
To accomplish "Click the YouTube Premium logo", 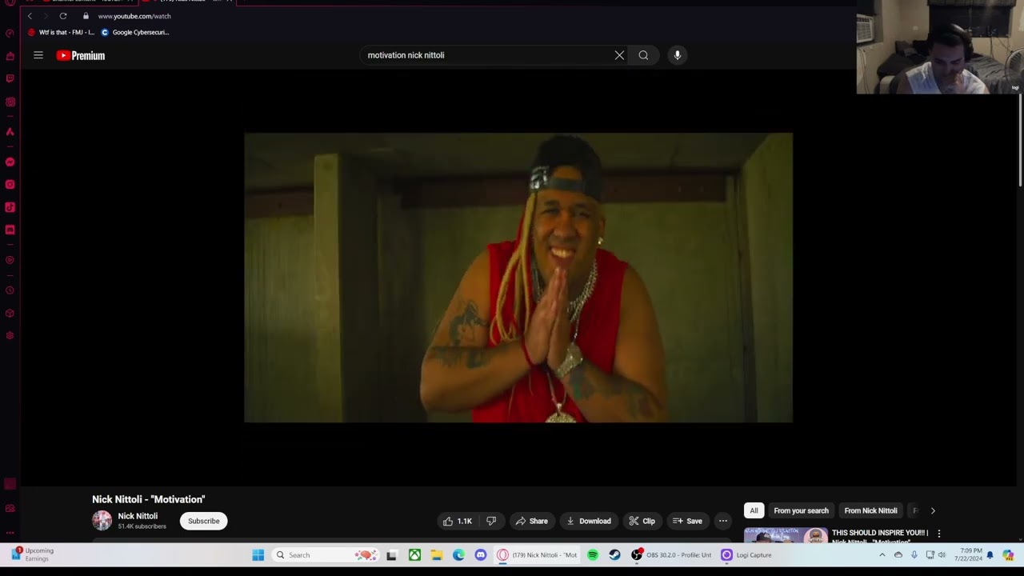I will pos(81,55).
